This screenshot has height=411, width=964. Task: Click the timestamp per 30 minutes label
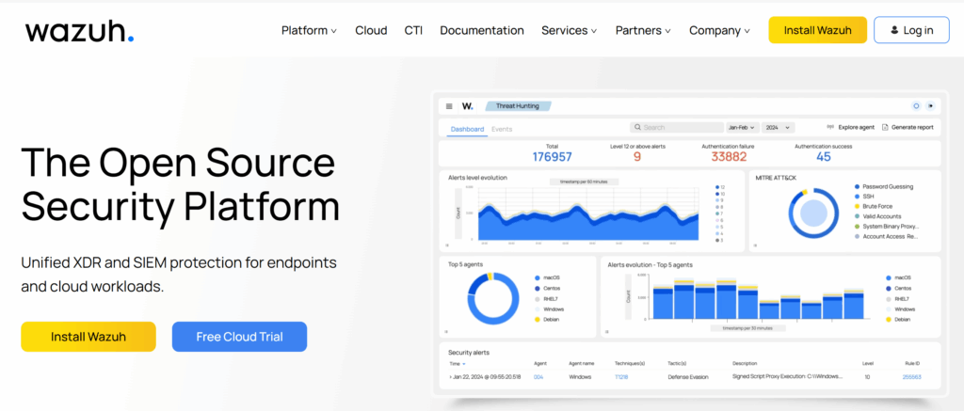click(x=747, y=328)
